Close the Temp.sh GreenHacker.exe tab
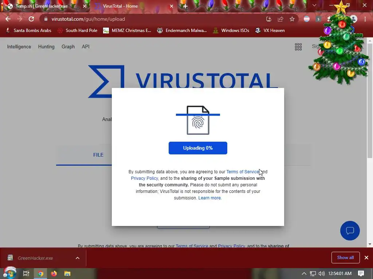The image size is (373, 279). (x=85, y=6)
